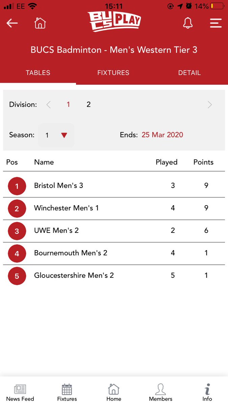The image size is (228, 405).
Task: Select division 1
Action: (68, 105)
